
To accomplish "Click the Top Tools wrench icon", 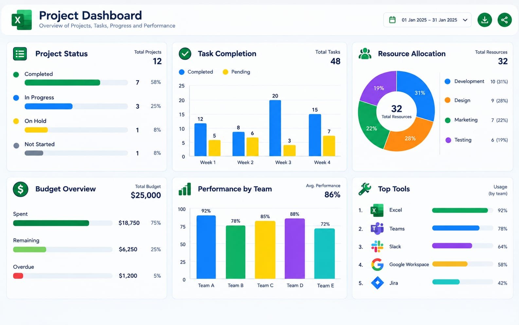I will point(365,189).
